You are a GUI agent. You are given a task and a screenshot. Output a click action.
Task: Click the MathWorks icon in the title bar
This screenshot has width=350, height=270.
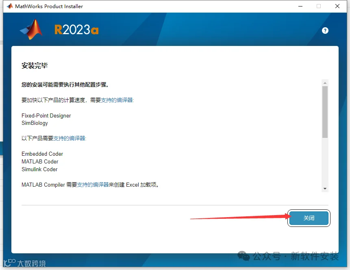(x=10, y=6)
